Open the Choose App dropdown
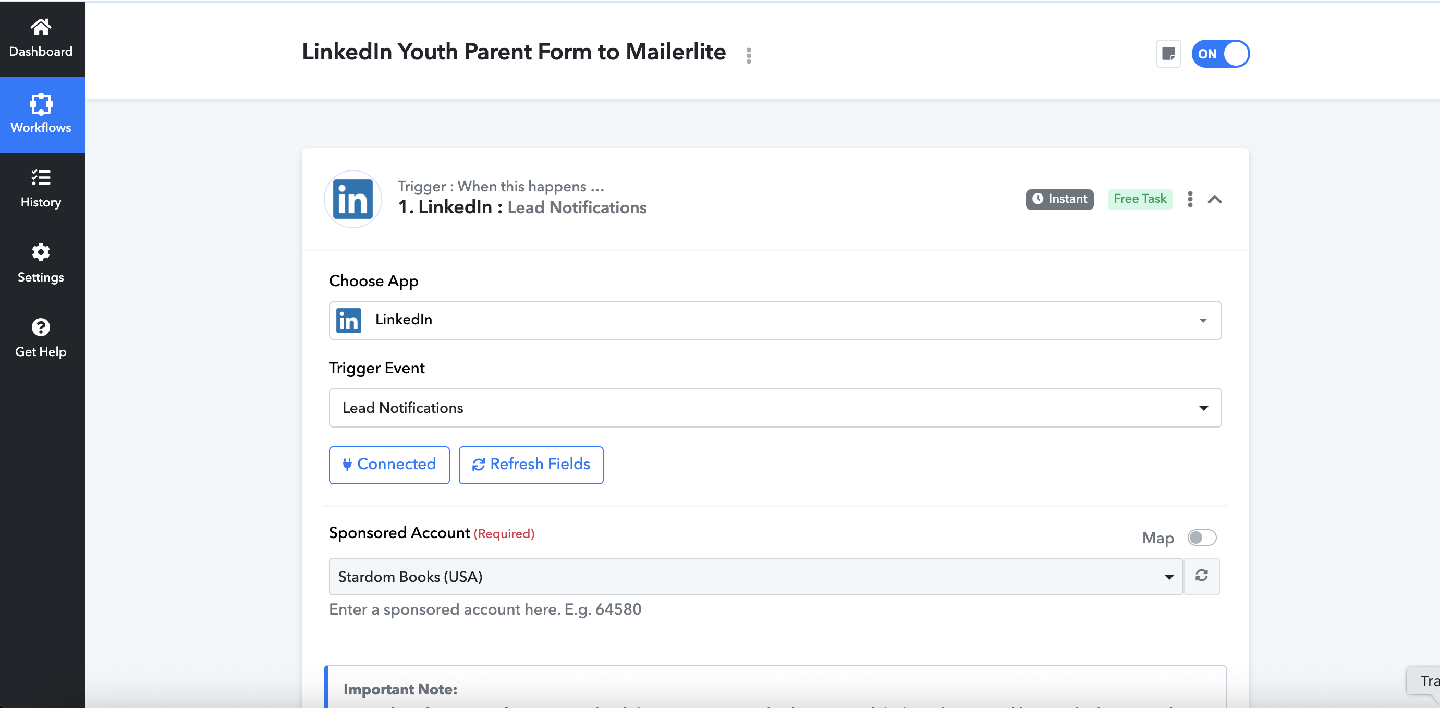1440x708 pixels. [775, 320]
